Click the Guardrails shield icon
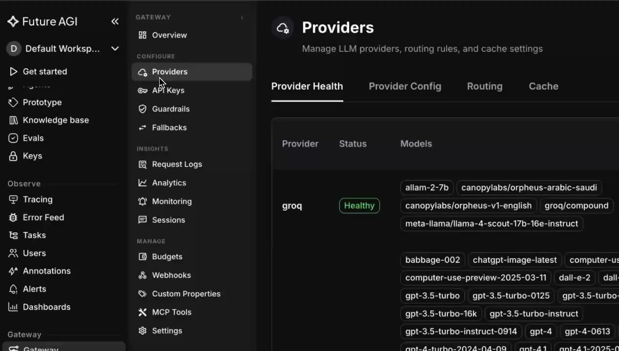Screen dimensions: 619x351 pos(143,109)
